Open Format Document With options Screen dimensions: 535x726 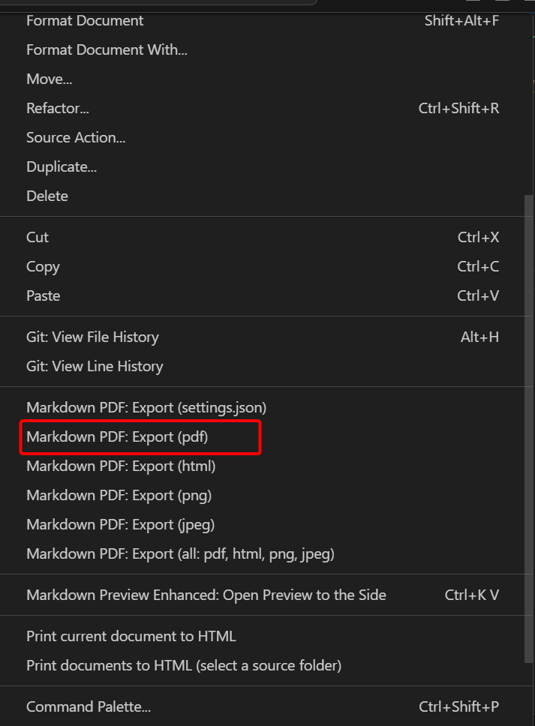pyautogui.click(x=107, y=49)
